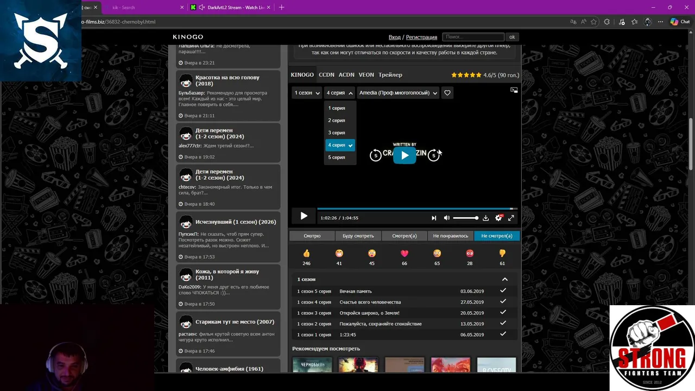Viewport: 695px width, 391px height.
Task: Open Старикам тут не место (2007) comment
Action: [235, 322]
